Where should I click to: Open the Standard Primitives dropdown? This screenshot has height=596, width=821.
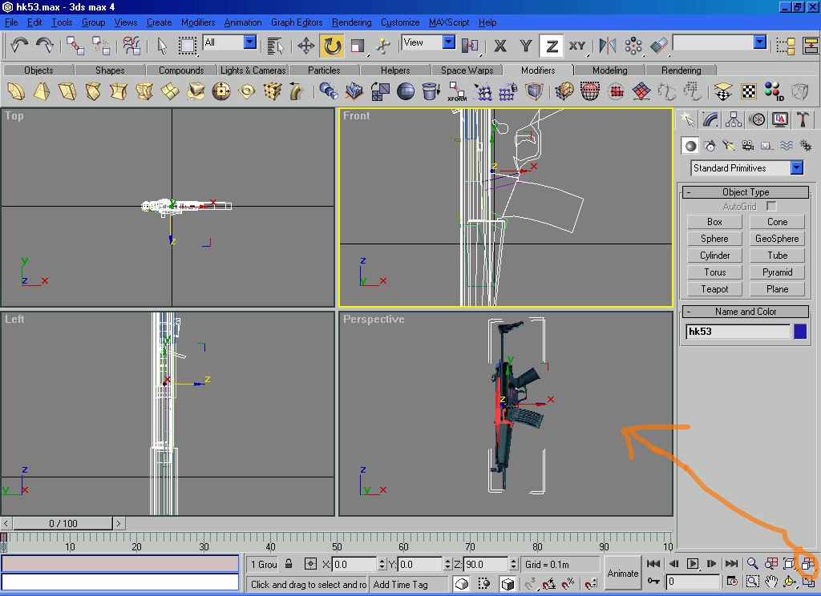tap(796, 168)
